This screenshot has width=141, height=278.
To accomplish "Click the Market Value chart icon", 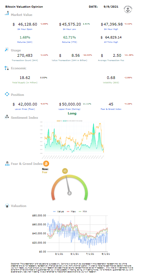I will 7,14.
